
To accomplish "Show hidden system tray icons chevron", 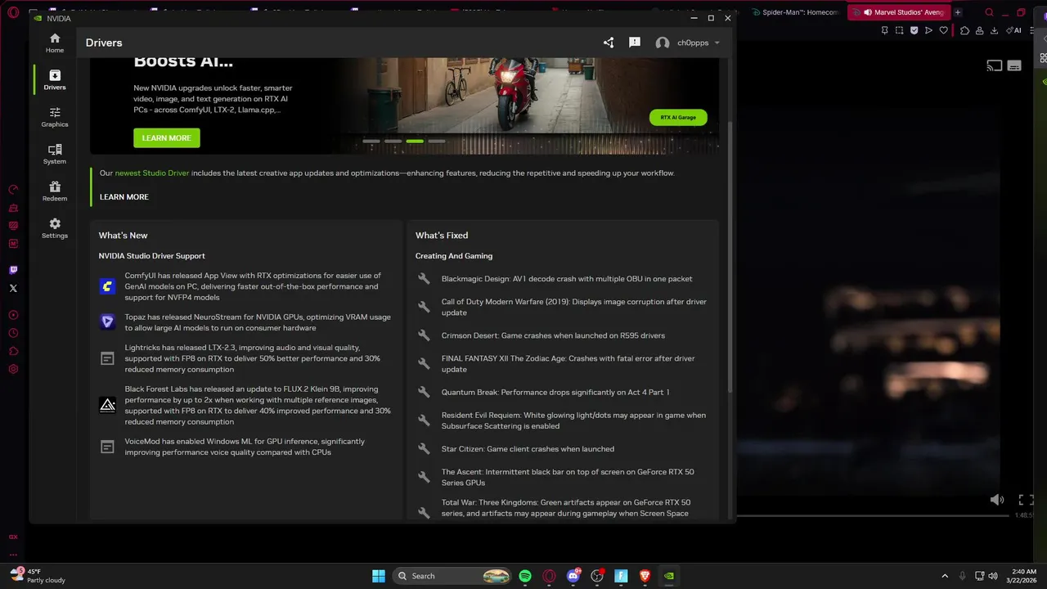I will tap(945, 576).
